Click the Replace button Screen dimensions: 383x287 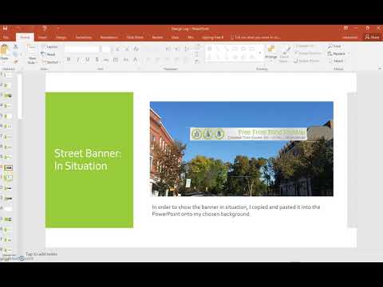pyautogui.click(x=337, y=53)
